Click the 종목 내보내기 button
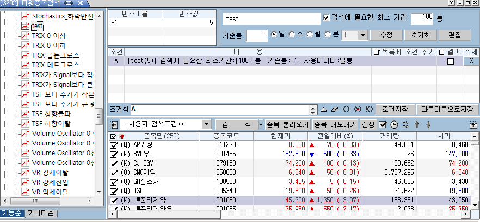Image resolution: width=480 pixels, height=222 pixels. 335,124
